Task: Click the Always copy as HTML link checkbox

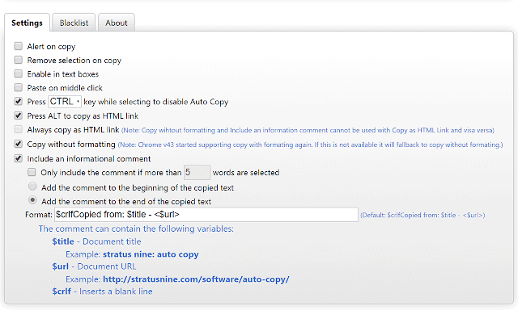Action: tap(19, 129)
